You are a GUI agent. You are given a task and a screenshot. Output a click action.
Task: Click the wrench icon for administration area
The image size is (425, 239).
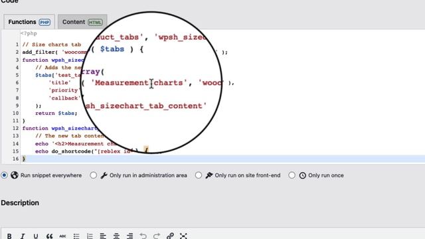click(x=104, y=175)
